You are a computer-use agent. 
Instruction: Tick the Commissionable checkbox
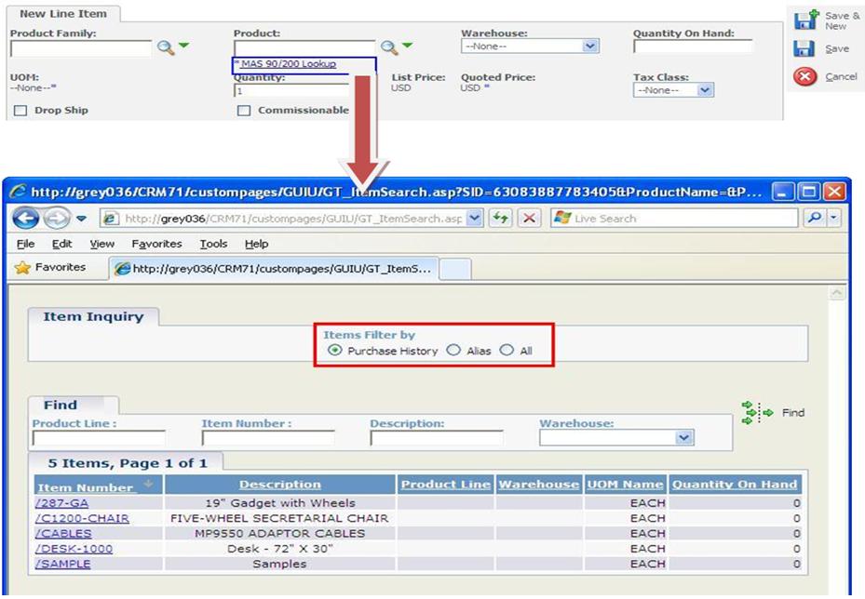tap(243, 111)
